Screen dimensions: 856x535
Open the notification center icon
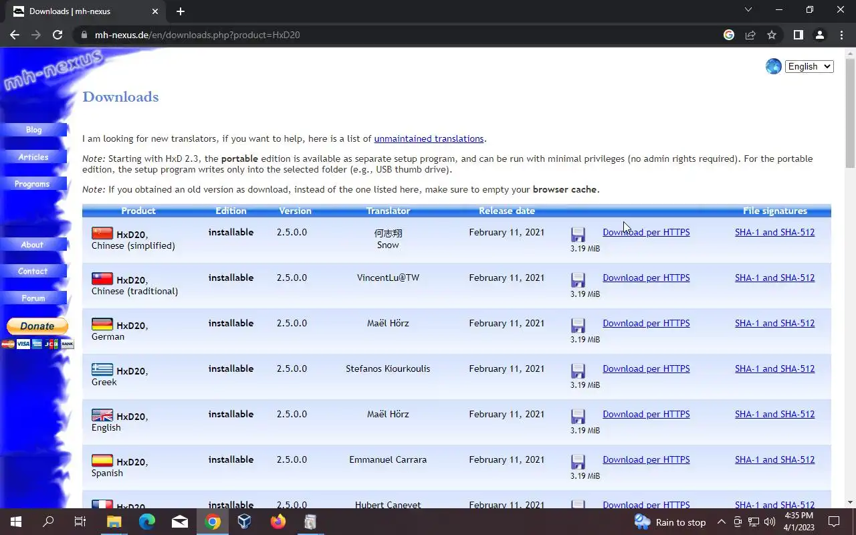coord(834,522)
